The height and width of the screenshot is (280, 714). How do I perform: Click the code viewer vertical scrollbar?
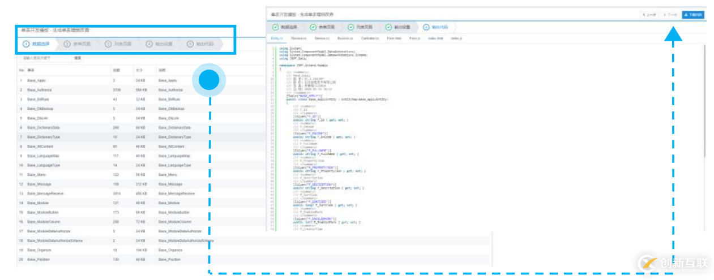tap(705, 102)
